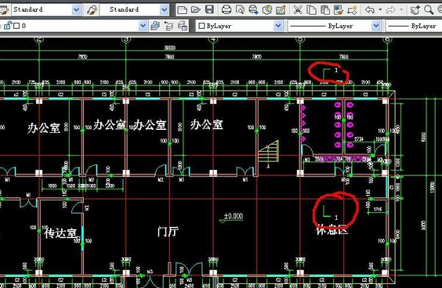Select the 2734 dimension text
This screenshot has width=442, height=288.
coord(359,139)
